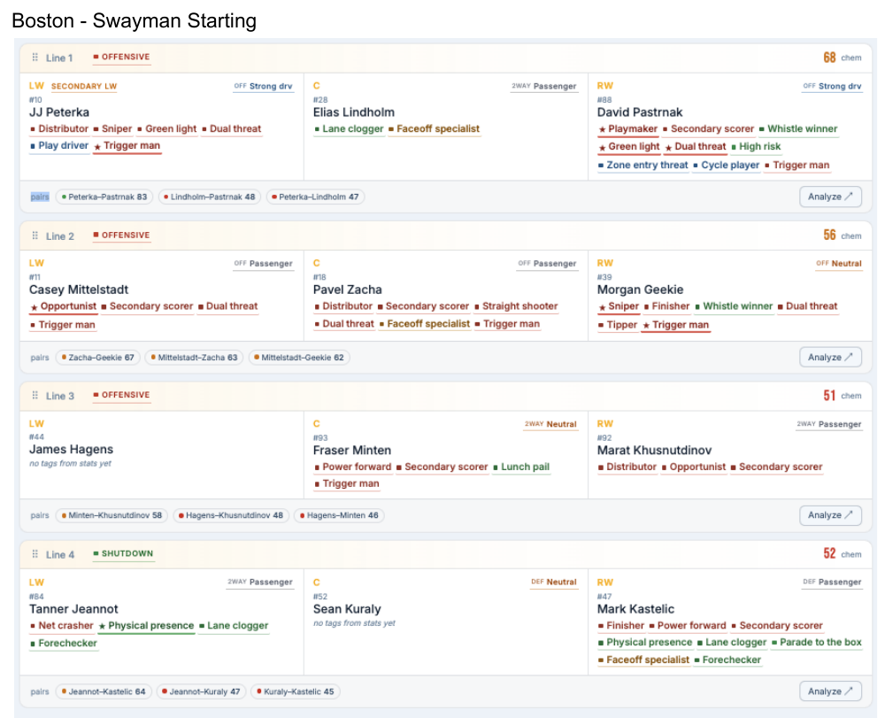Click Minten's Power forward tag
885x718 pixels.
pos(352,467)
